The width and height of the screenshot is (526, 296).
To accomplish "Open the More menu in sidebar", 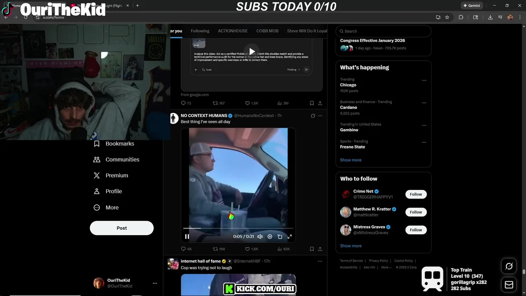I will [x=106, y=208].
